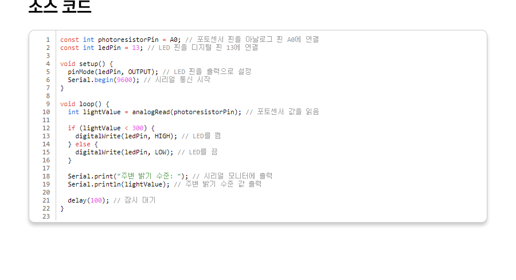Image resolution: width=516 pixels, height=280 pixels.
Task: Click 'void setup()' function declaration
Action: click(86, 64)
